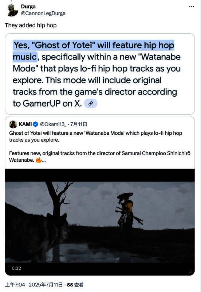Screen dimensions: 201x292
Task: Click the highlighted 'Ghost of Yotei' sentence
Action: pos(94,51)
